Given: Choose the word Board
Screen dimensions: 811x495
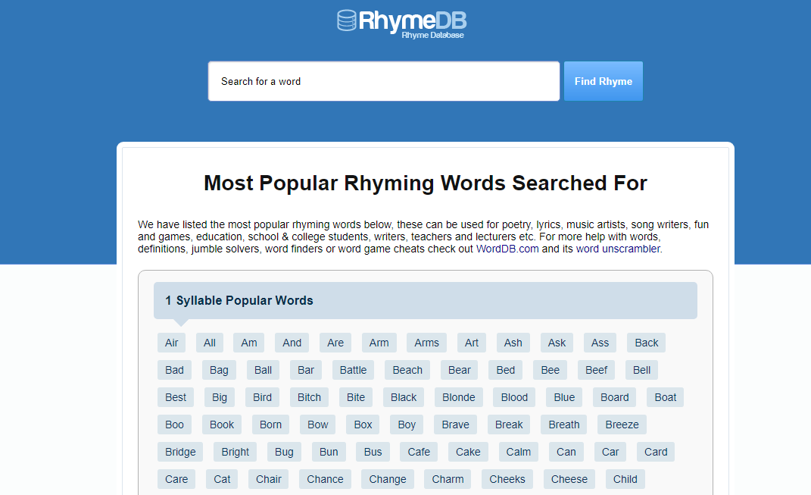Looking at the screenshot, I should (x=615, y=398).
